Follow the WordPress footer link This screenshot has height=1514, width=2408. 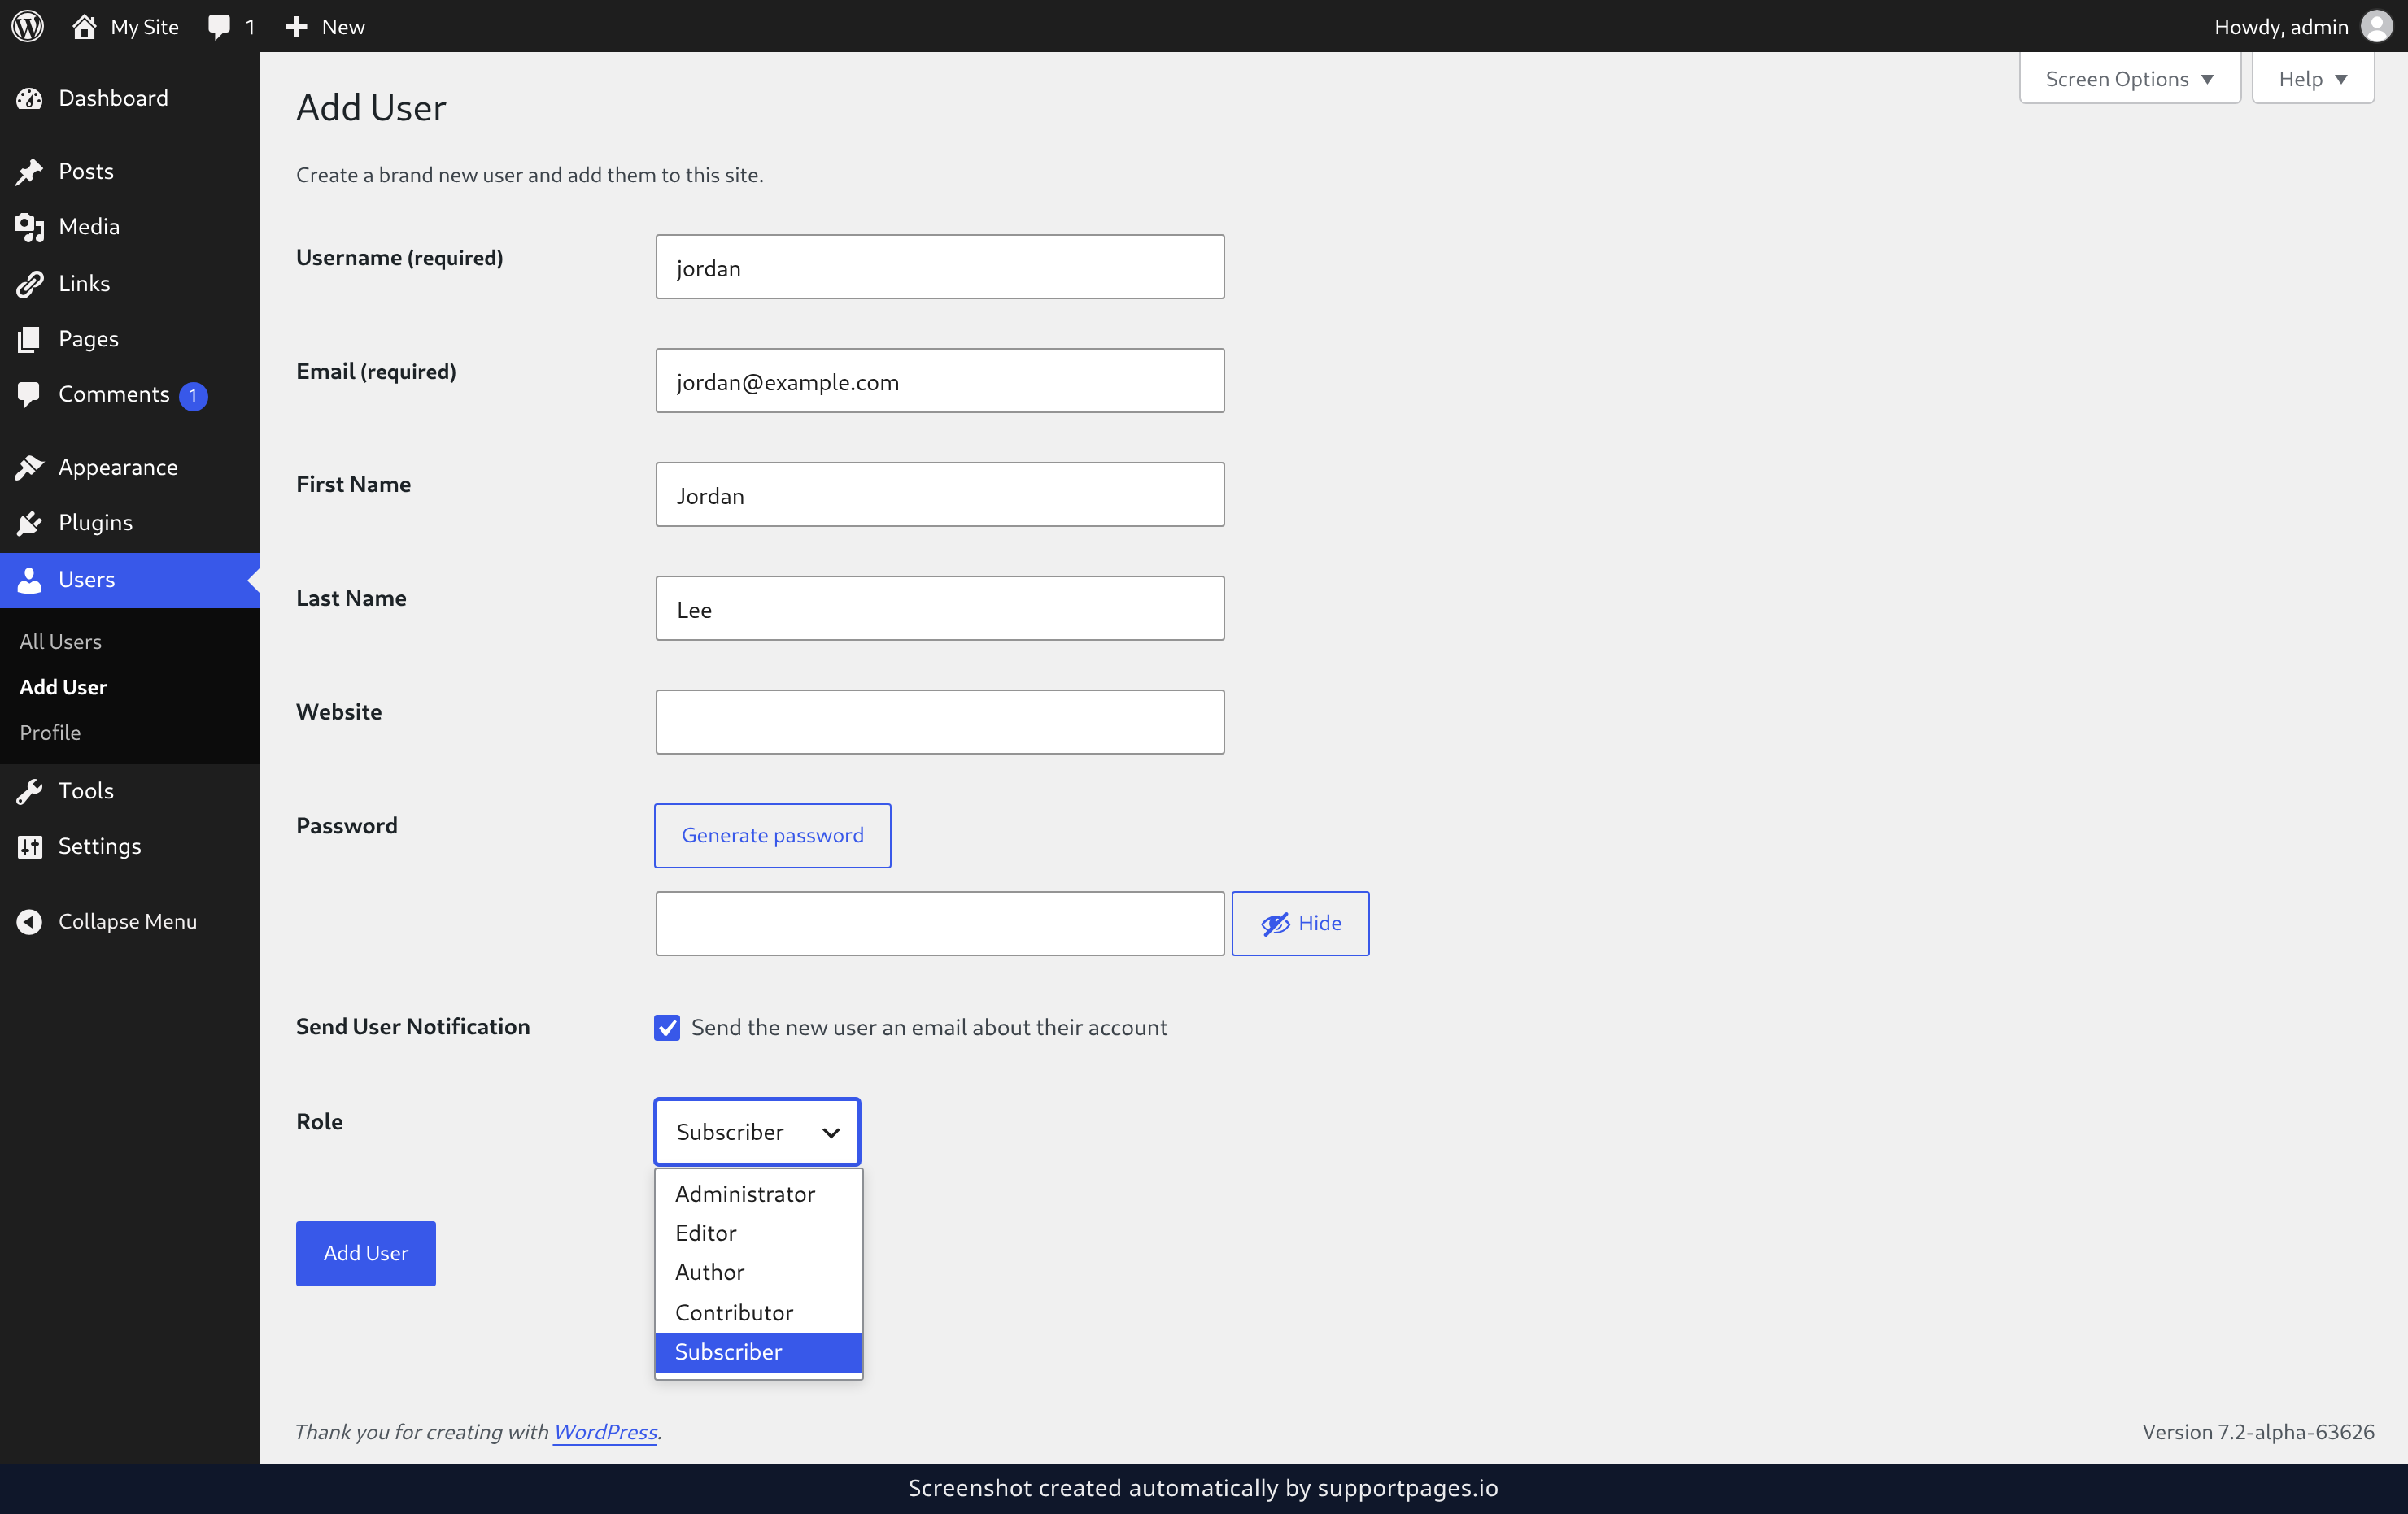pos(605,1431)
